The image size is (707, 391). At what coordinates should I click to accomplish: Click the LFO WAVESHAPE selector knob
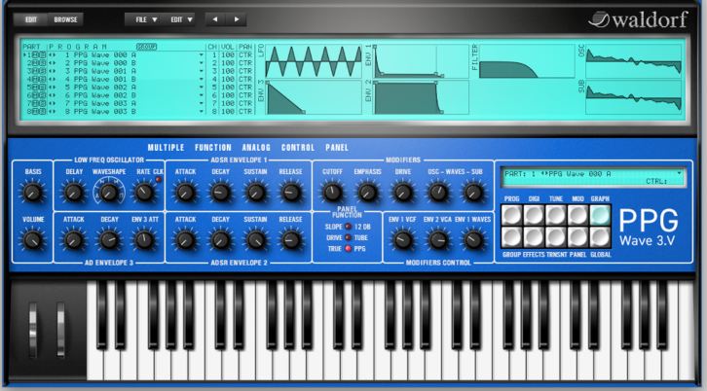109,193
